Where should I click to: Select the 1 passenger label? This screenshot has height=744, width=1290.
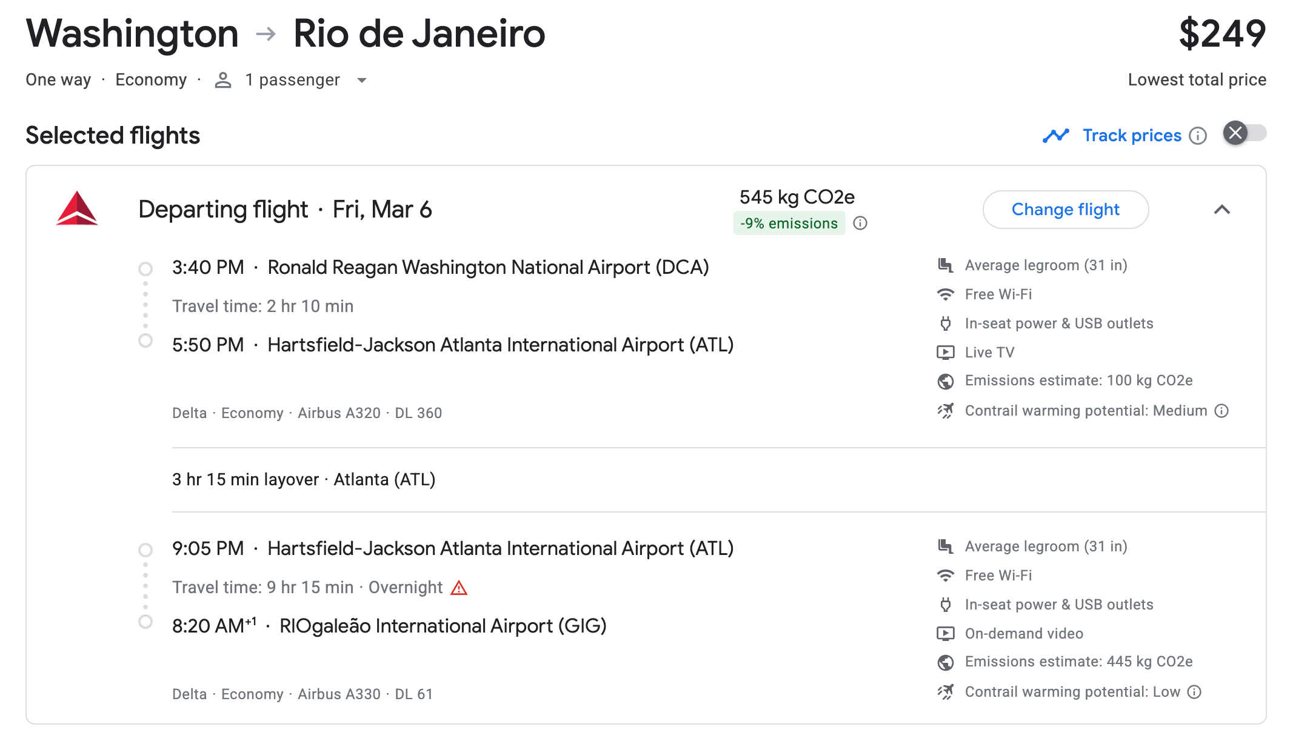[x=292, y=80]
